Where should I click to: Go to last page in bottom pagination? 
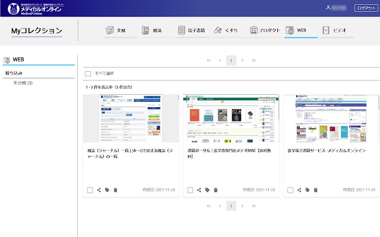[254, 206]
